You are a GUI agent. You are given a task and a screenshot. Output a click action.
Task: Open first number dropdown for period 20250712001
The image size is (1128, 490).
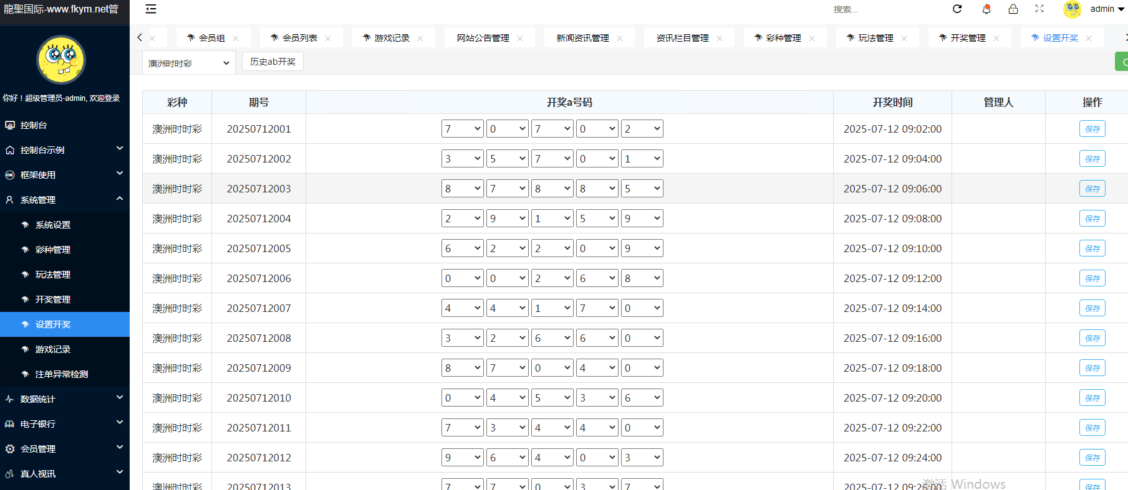point(462,129)
